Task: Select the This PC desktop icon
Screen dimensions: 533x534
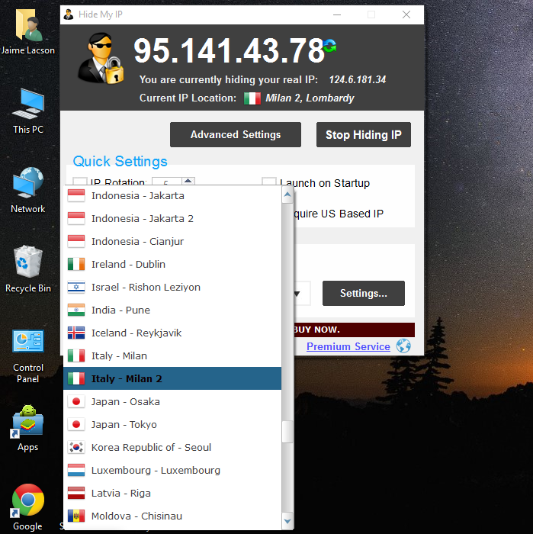Action: (28, 111)
